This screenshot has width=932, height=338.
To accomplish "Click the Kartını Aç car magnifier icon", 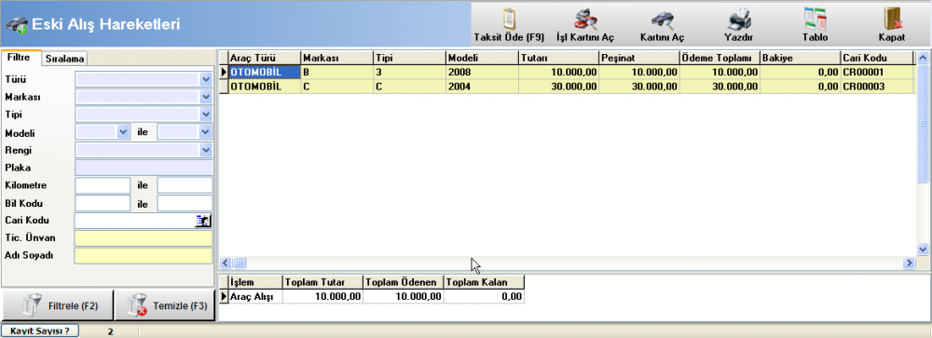I will coord(662,20).
